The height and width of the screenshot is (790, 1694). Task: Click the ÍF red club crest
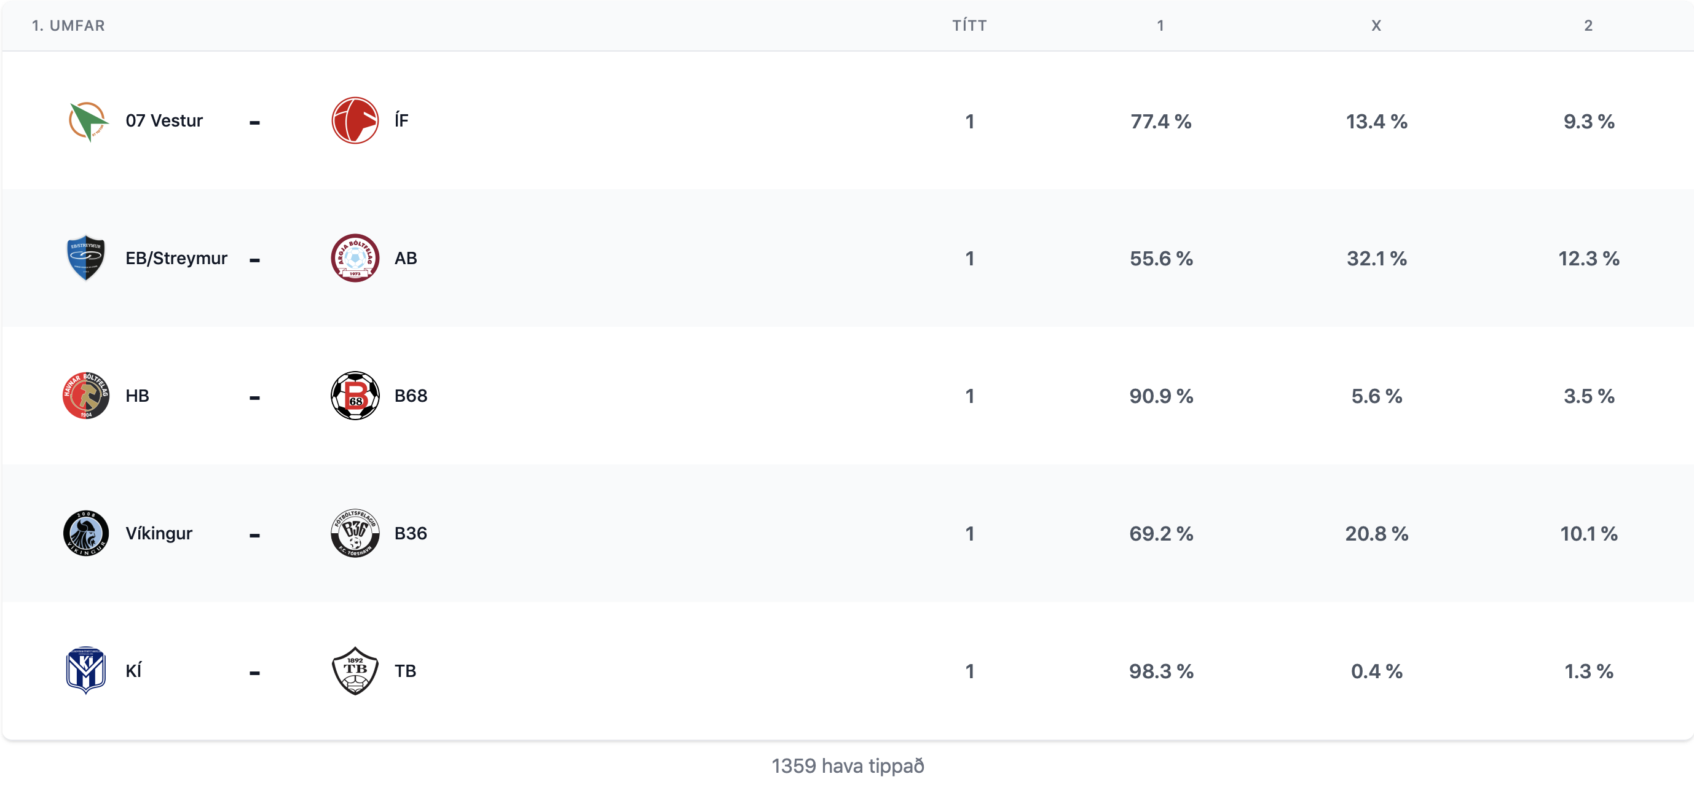(355, 121)
